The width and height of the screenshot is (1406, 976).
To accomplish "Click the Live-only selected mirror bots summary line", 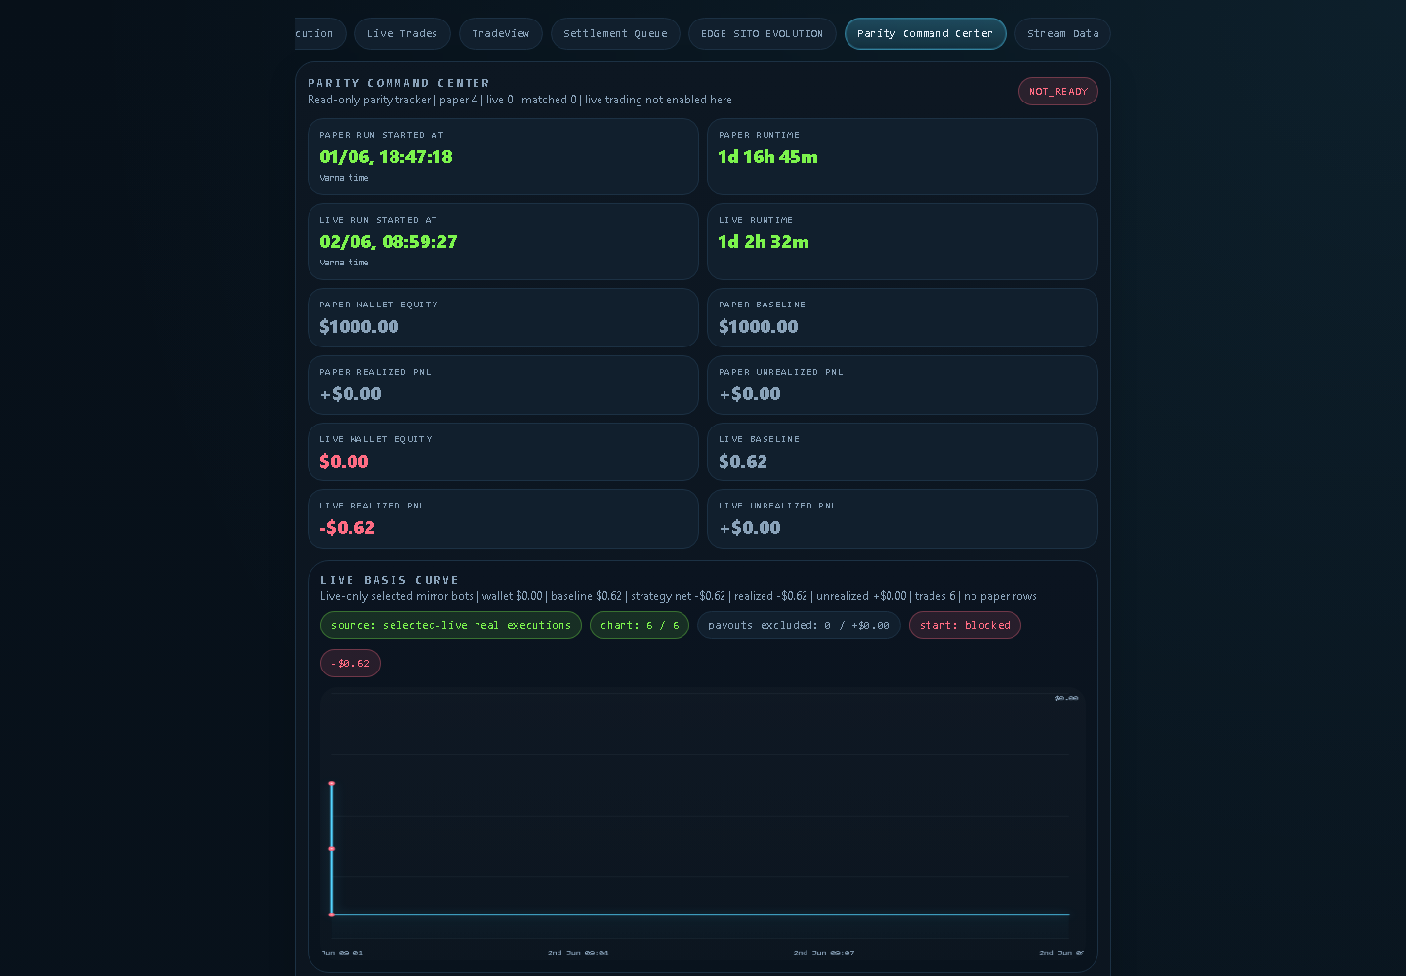I will [679, 597].
